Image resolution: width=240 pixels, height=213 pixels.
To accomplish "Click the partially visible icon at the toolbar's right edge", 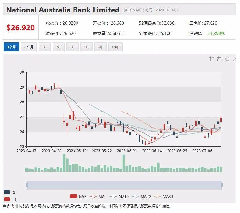I will 234,59.
